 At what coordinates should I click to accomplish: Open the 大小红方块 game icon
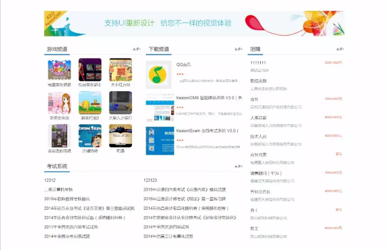coord(120,70)
